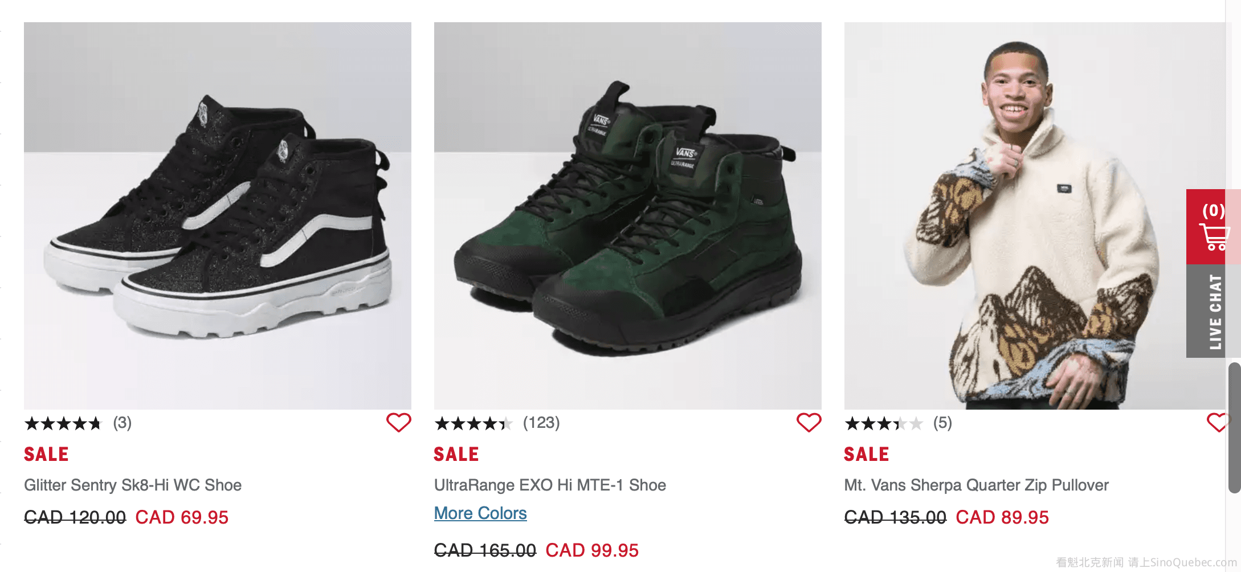Click the Glitter Sentry Sk8-Hi WC Shoe title
The width and height of the screenshot is (1241, 572).
[133, 485]
